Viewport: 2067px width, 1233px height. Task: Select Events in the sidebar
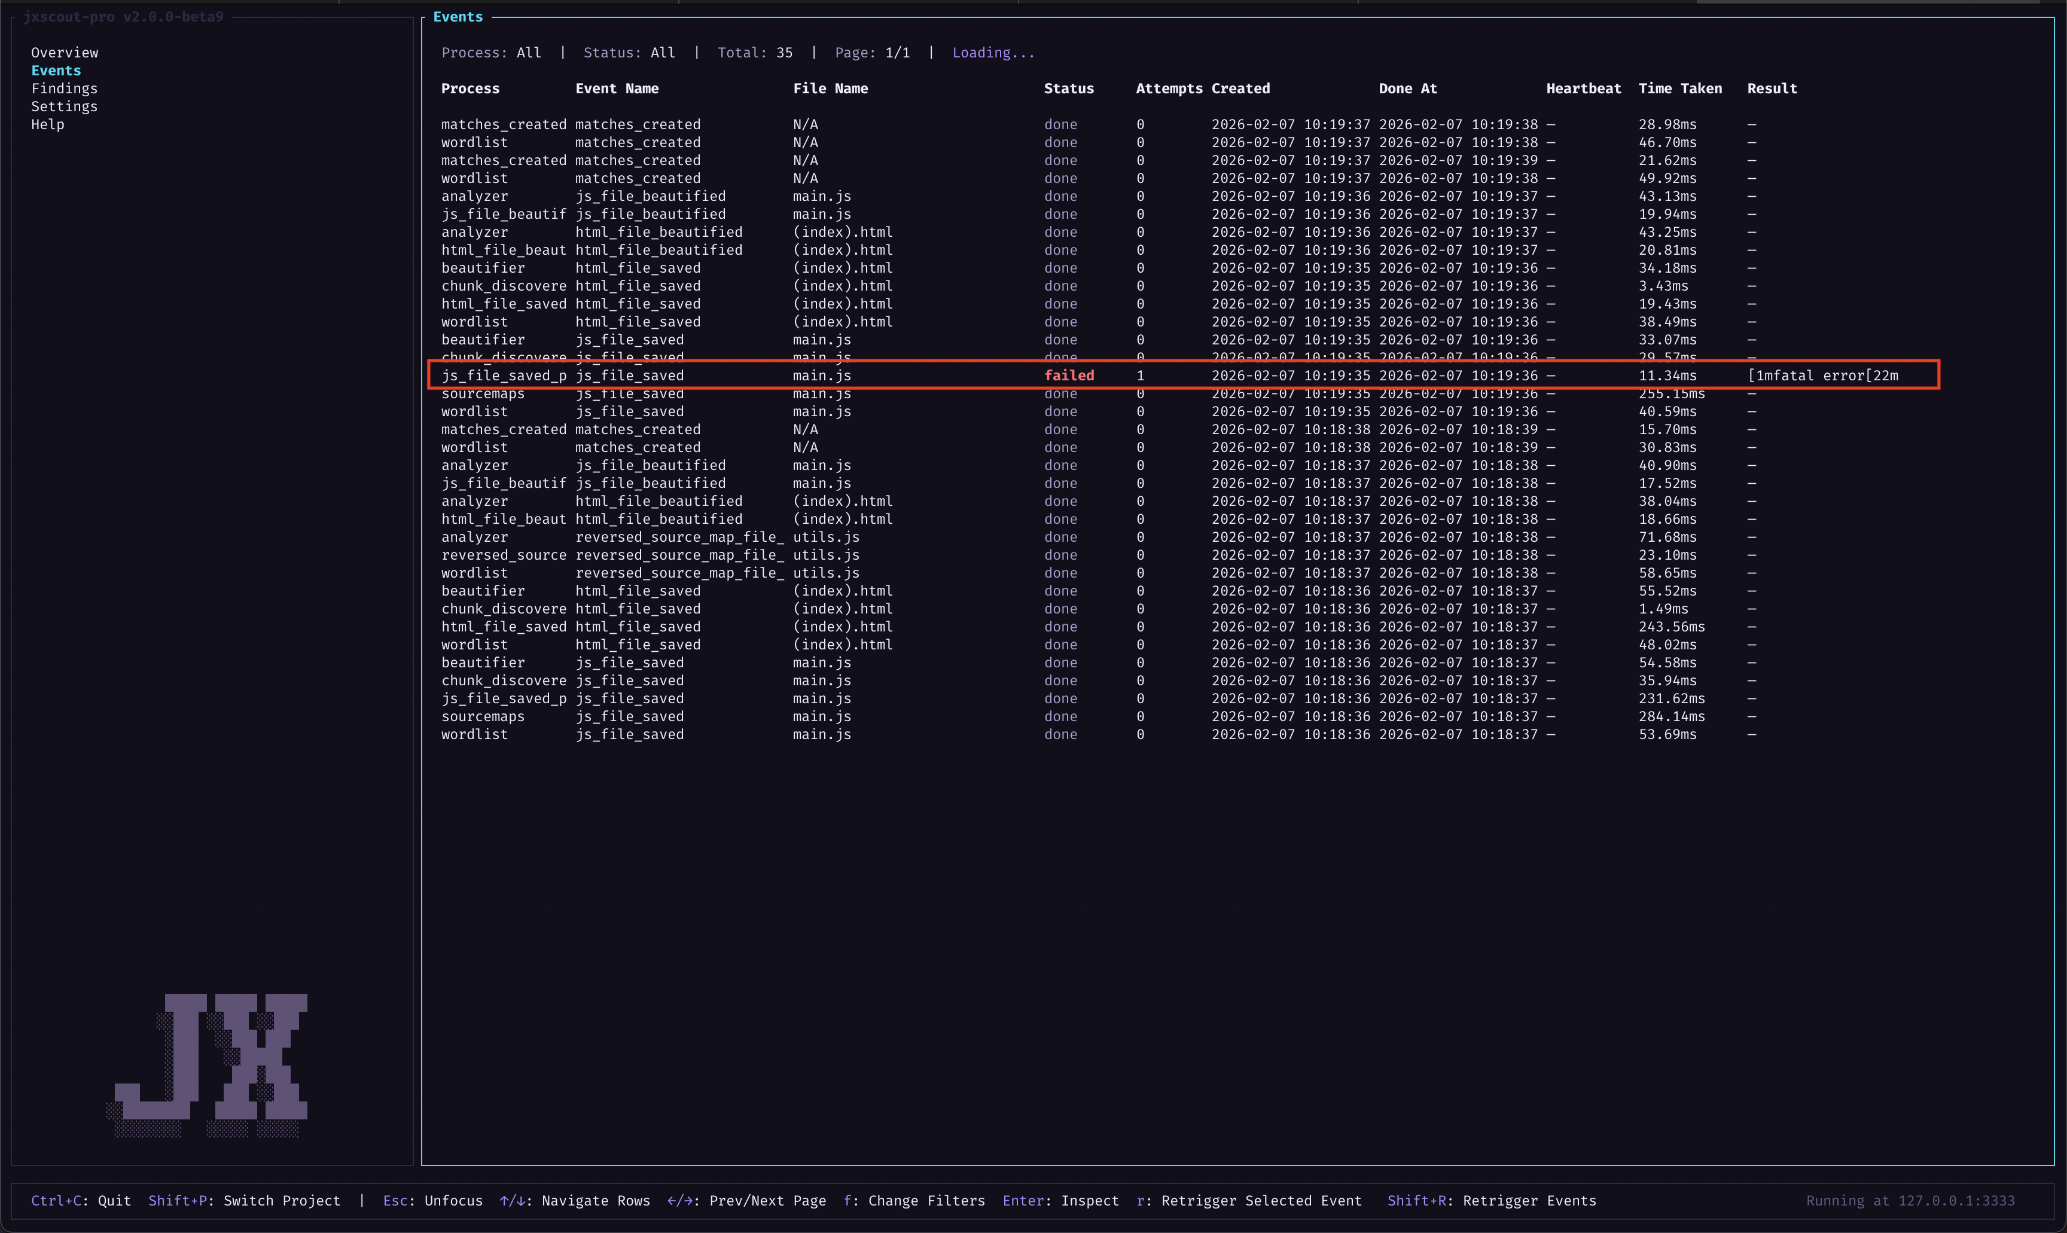click(x=56, y=71)
